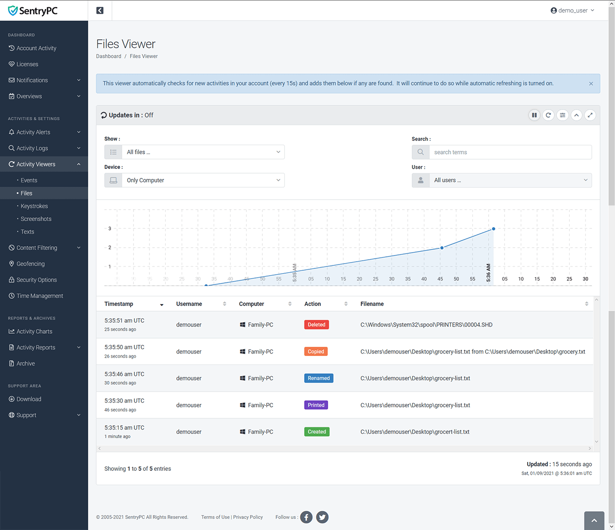Click the pause auto-refresh icon
615x530 pixels.
point(534,115)
